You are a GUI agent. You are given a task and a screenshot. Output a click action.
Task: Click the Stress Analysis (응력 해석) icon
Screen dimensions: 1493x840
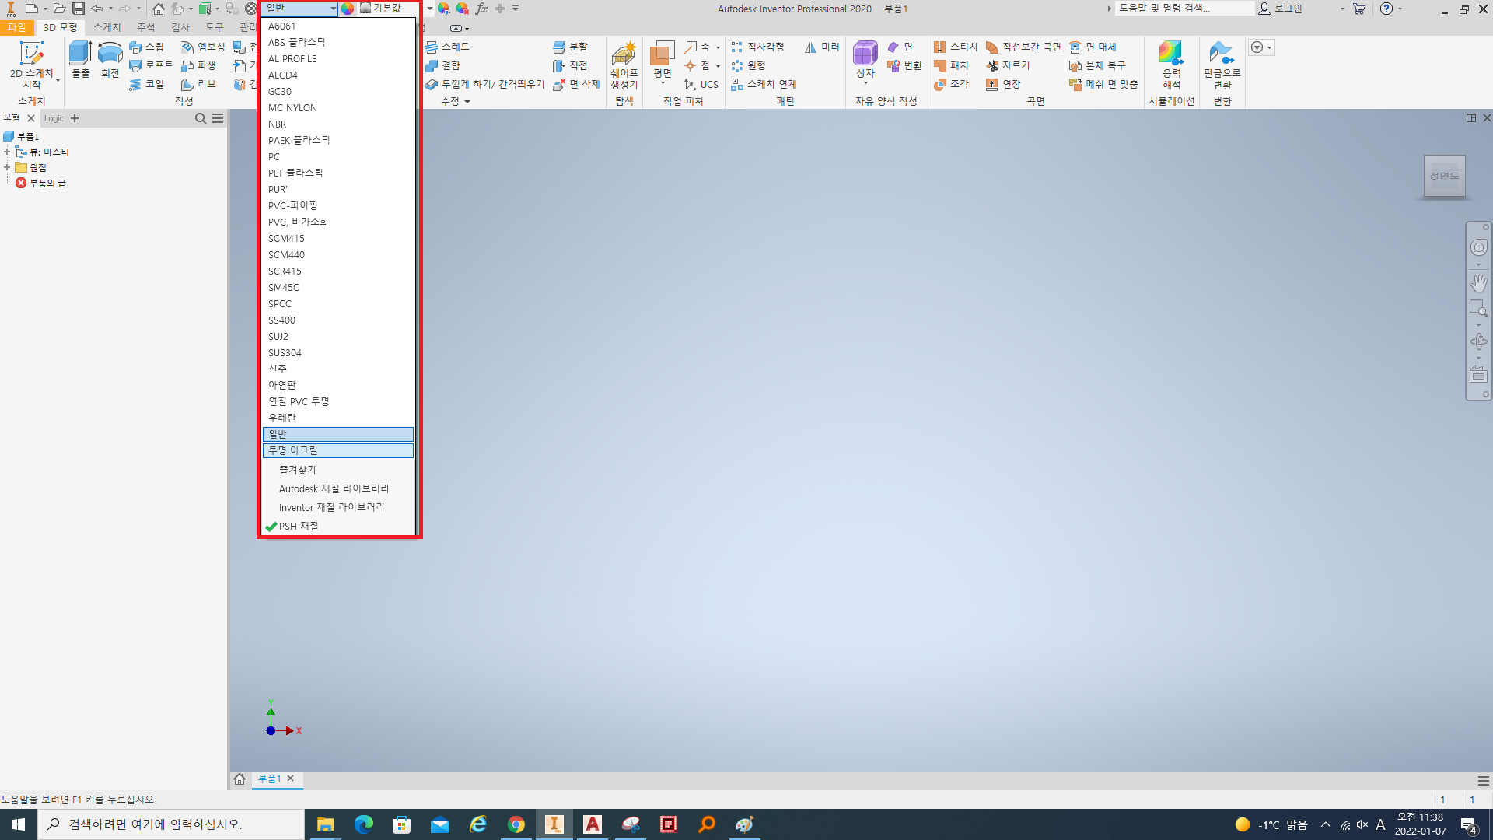pos(1170,54)
